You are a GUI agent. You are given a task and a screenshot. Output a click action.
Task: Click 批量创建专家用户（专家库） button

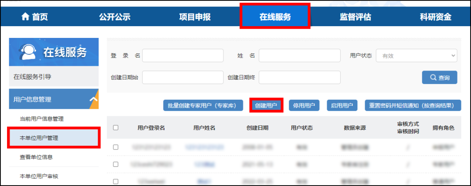point(203,105)
